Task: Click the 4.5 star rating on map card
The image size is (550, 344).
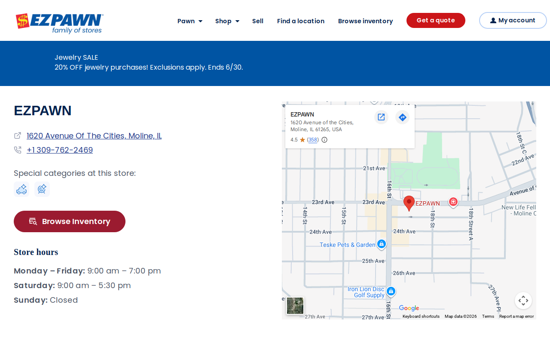Action: pyautogui.click(x=298, y=140)
